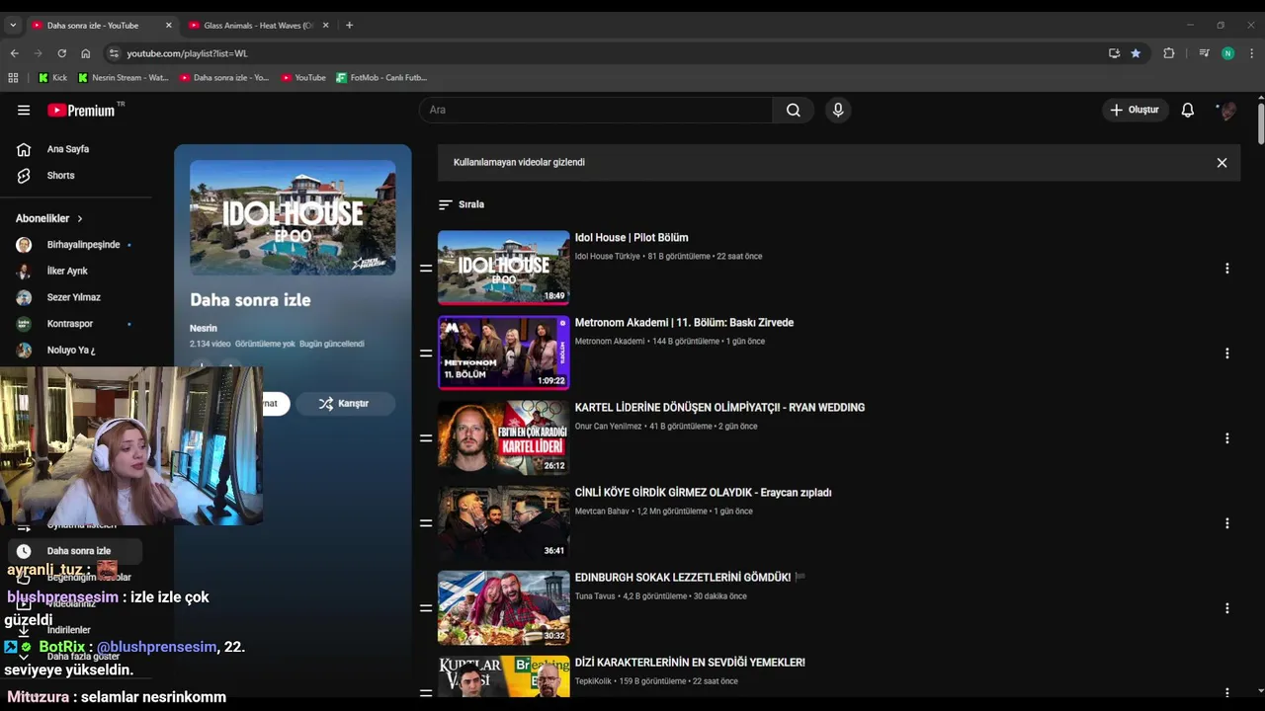The image size is (1265, 711).
Task: Open options for Edinburgh Sokak video
Action: (1226, 608)
